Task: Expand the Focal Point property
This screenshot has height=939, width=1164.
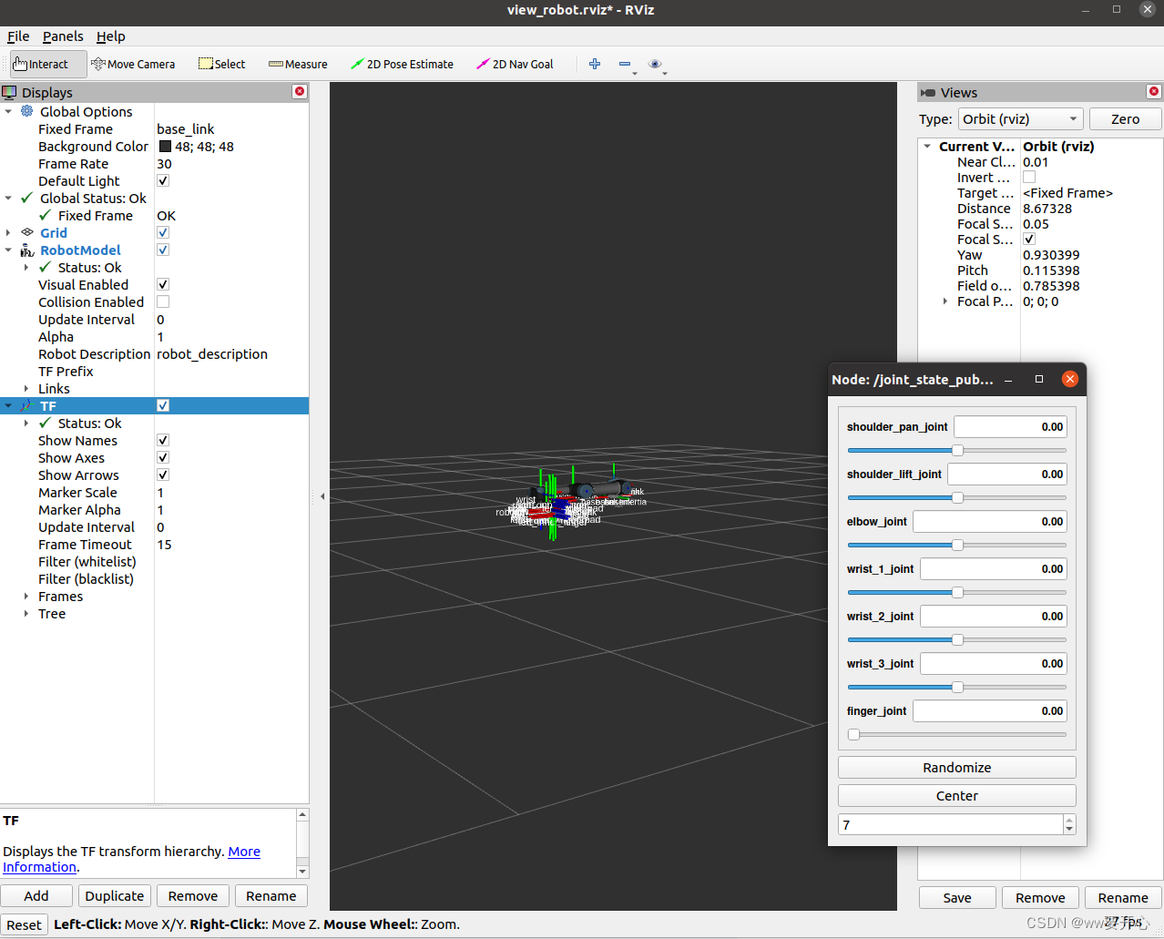Action: tap(945, 301)
